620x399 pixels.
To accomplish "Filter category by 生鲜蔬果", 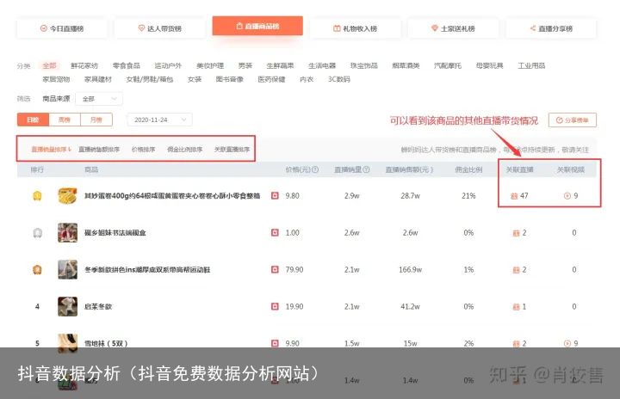I will point(281,65).
